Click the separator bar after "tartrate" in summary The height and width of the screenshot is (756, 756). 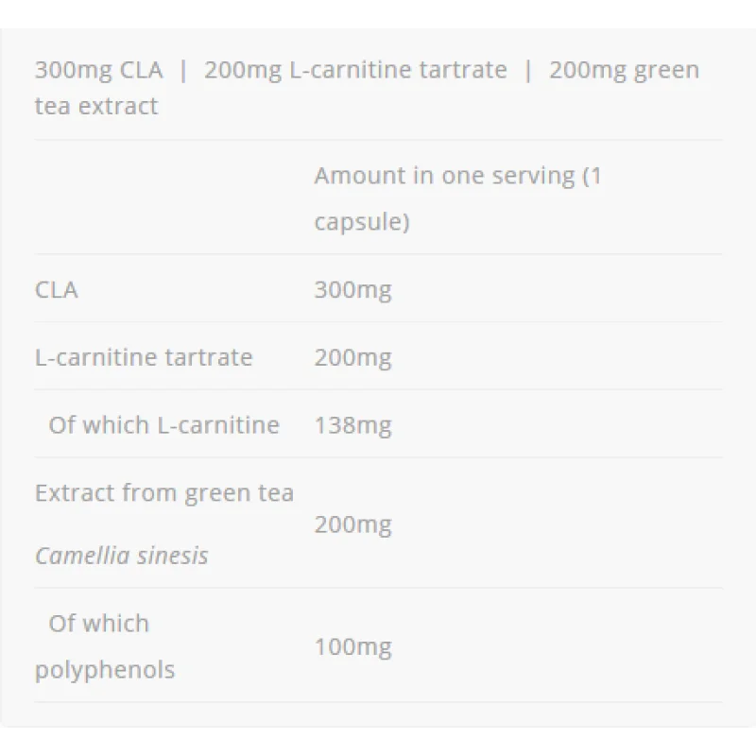point(528,71)
